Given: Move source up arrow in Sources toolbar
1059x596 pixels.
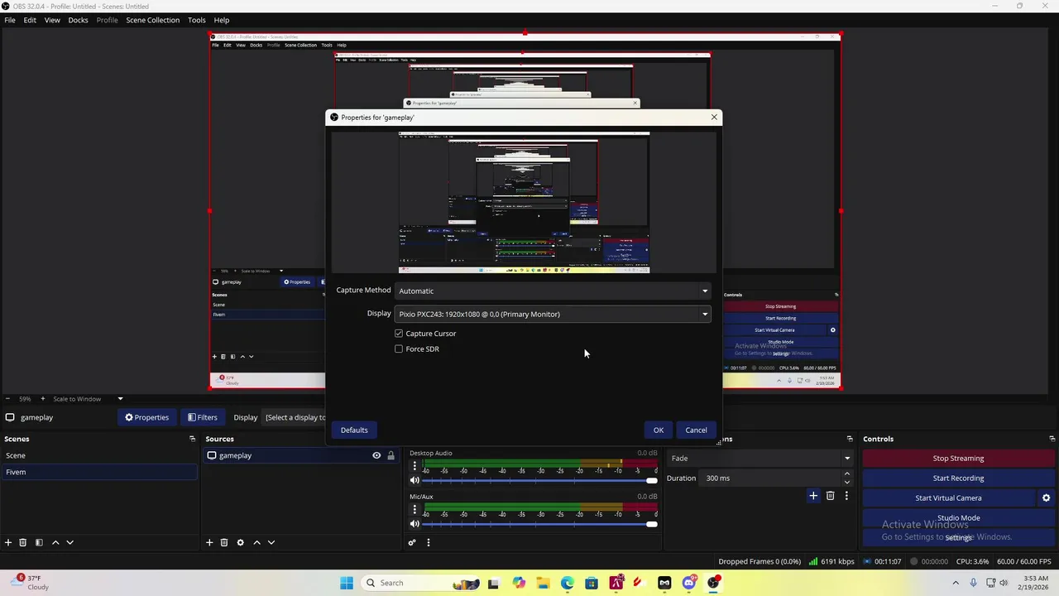Looking at the screenshot, I should click(256, 542).
